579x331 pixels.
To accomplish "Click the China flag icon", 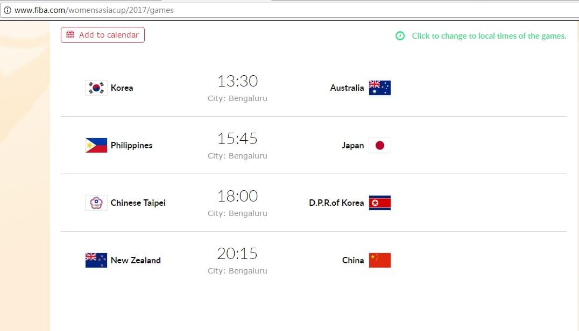I will click(379, 260).
